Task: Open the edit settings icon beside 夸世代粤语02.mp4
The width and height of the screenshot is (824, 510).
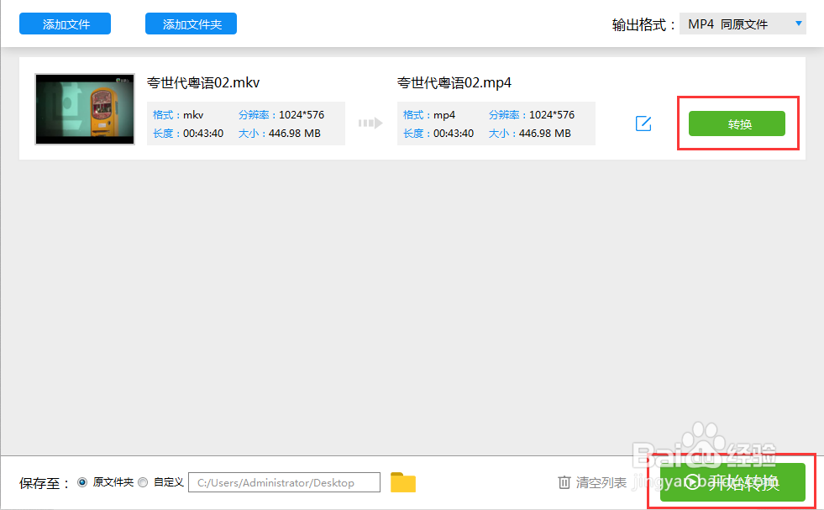Action: point(643,123)
